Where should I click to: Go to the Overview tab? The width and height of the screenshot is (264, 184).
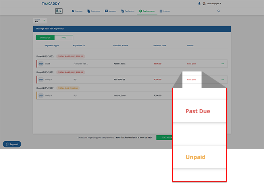77,11
